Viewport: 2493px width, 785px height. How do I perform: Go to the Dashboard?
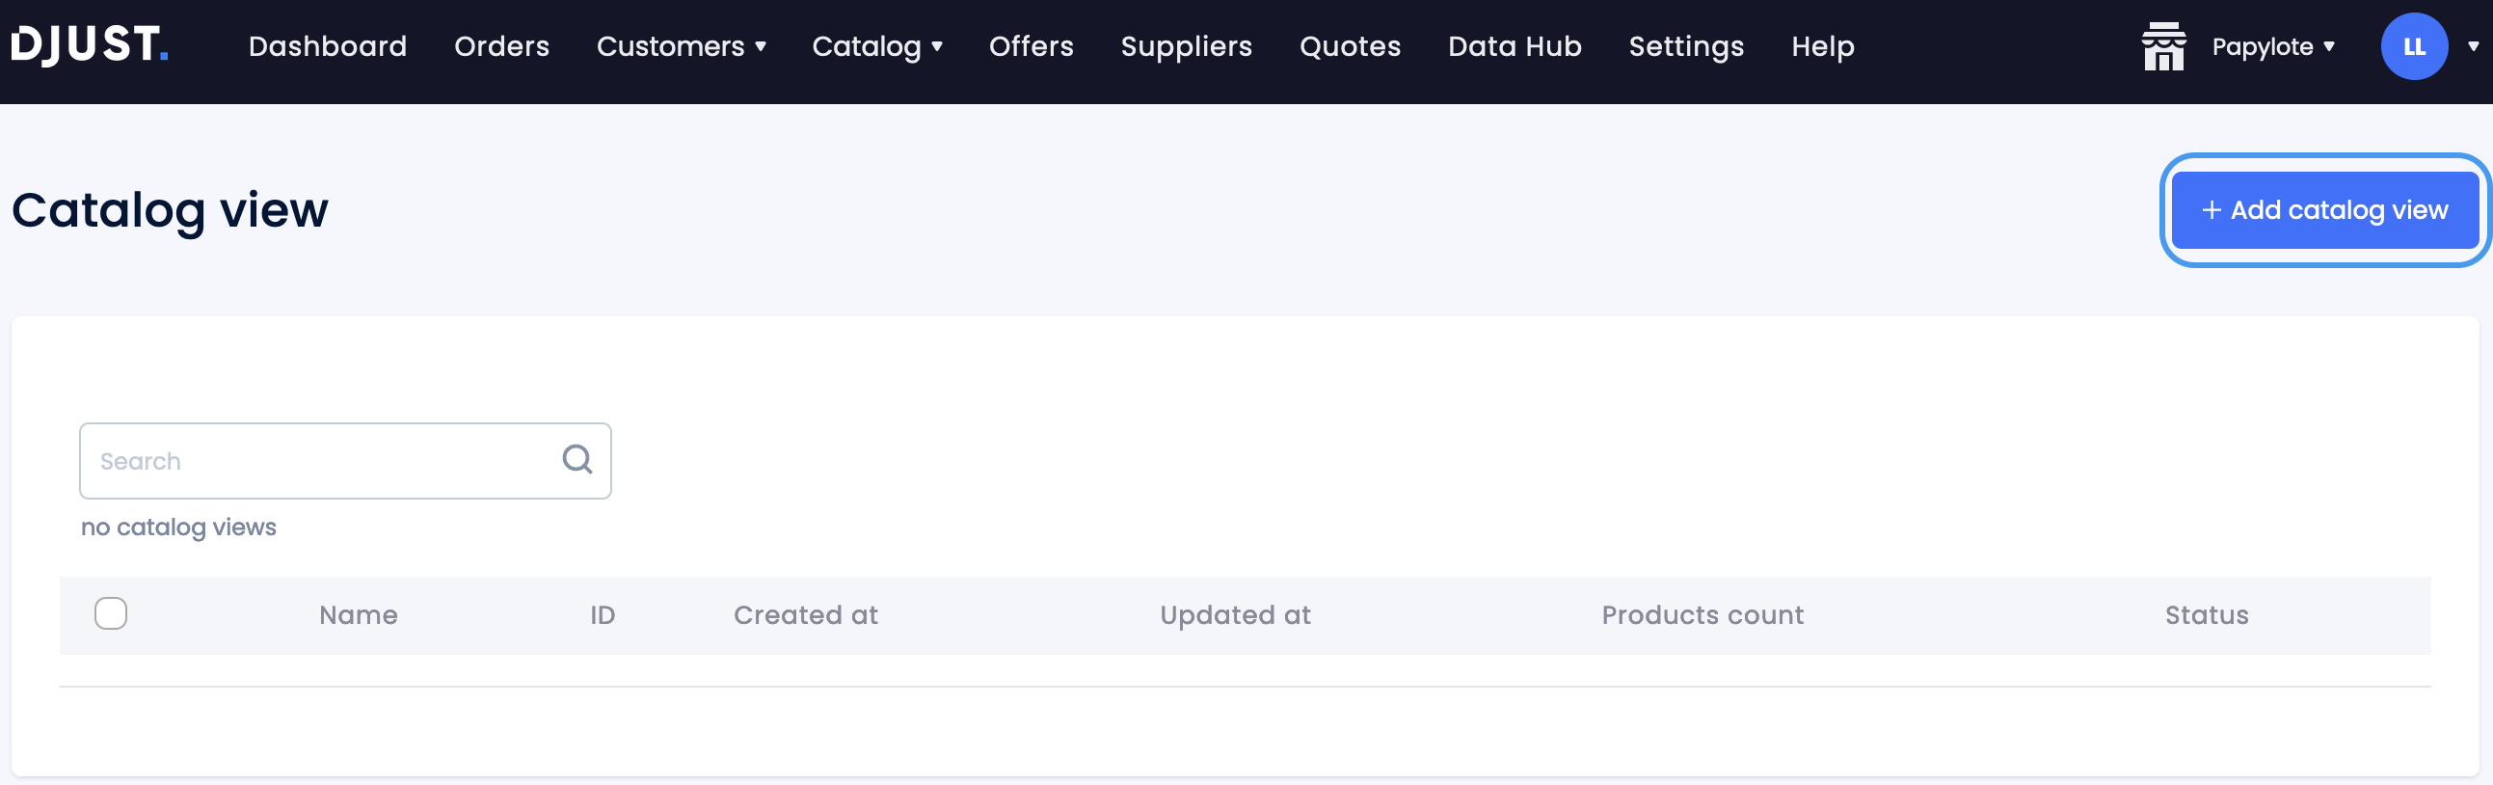tap(327, 45)
